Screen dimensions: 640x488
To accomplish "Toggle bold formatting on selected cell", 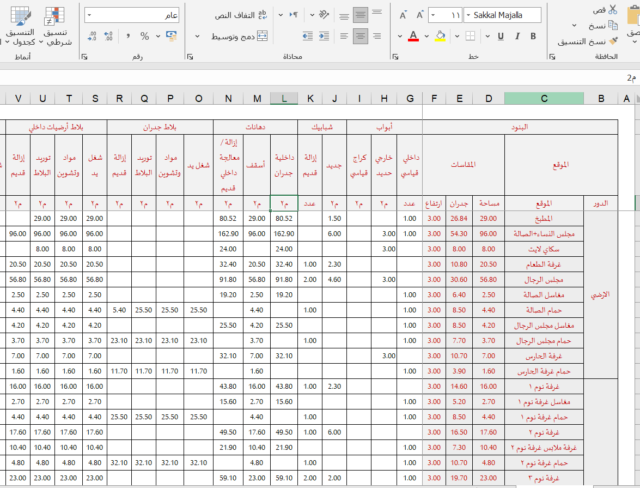I will [x=533, y=35].
